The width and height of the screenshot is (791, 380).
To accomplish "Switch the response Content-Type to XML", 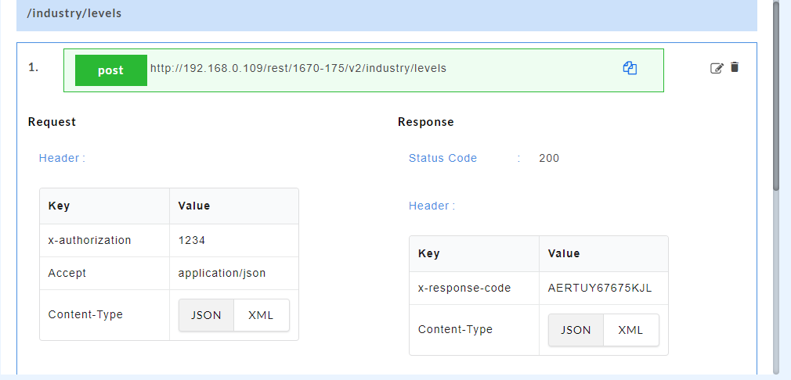I will 630,330.
